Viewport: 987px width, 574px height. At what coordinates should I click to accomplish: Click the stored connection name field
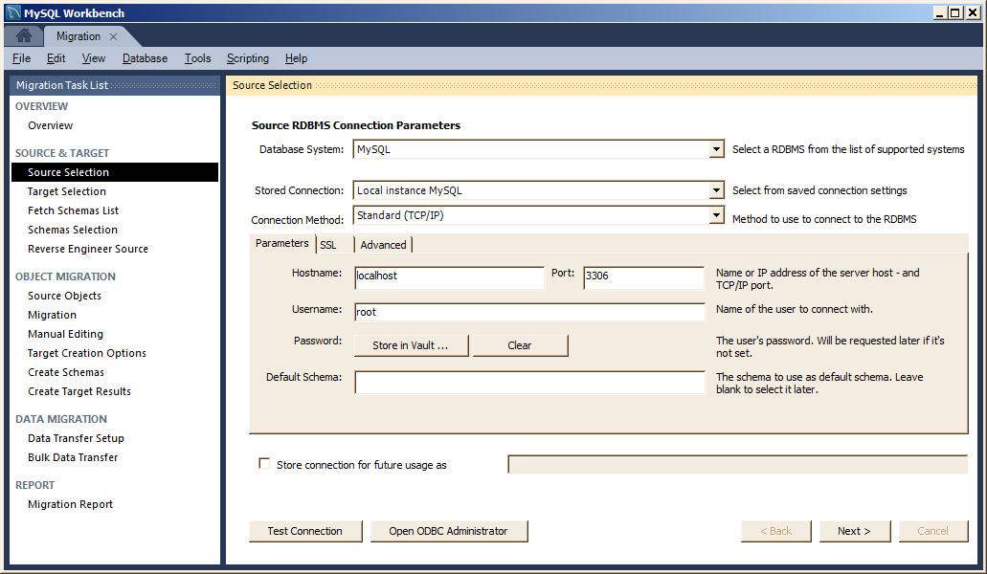coord(737,465)
